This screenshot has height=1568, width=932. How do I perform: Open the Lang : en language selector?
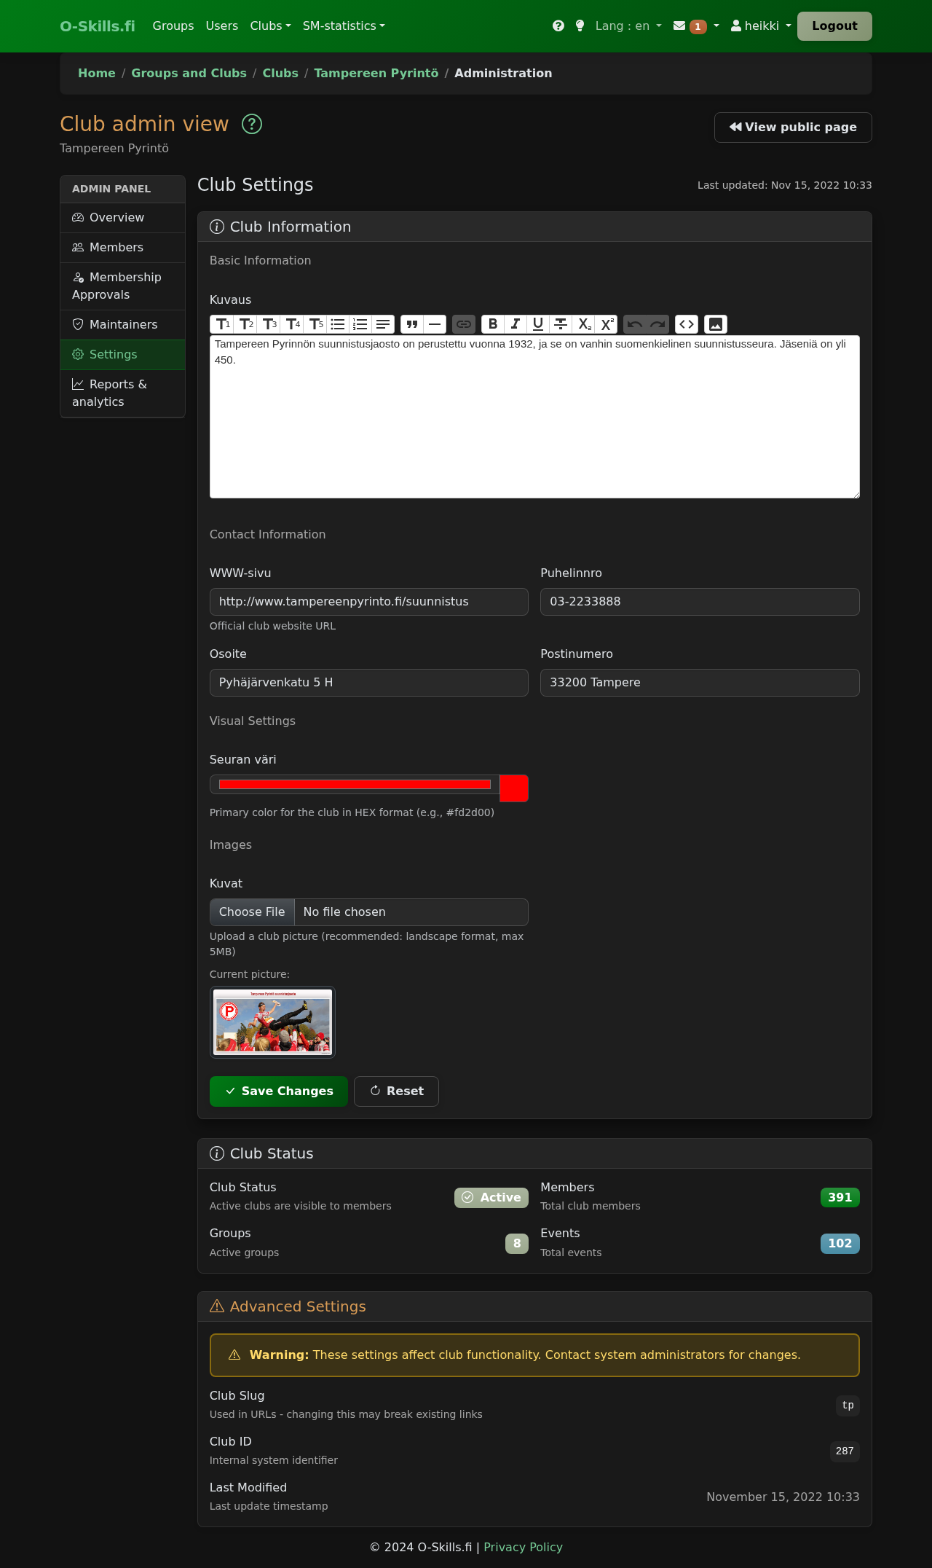pos(628,26)
